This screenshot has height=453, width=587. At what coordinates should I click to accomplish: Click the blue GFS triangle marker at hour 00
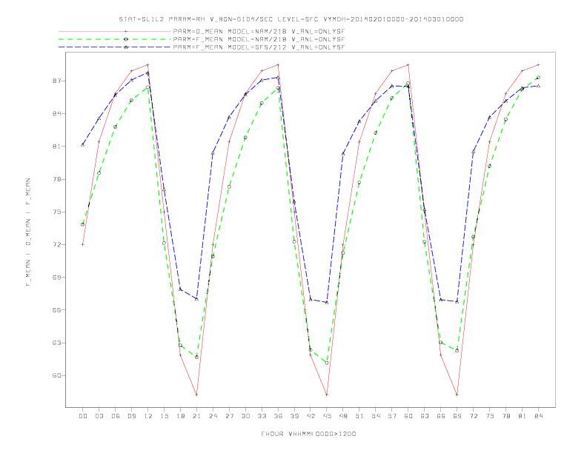(83, 144)
